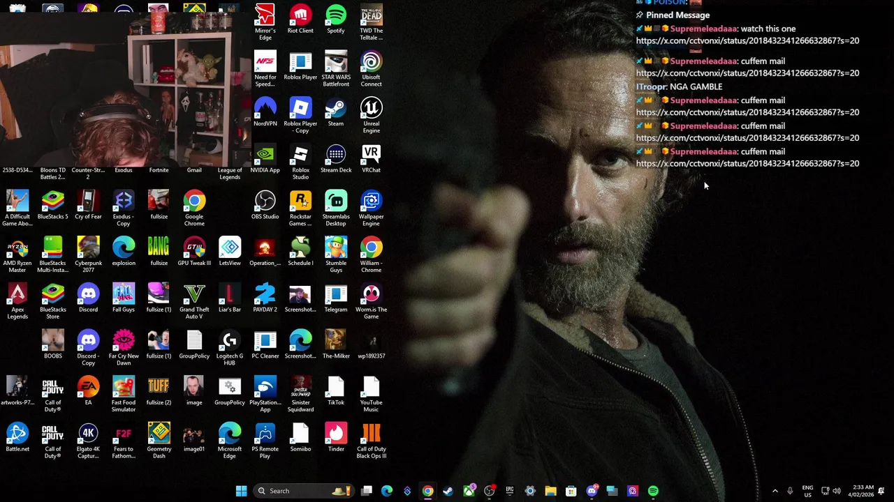The height and width of the screenshot is (502, 894).
Task: Select PC Cleaner desktop icon
Action: 265,344
